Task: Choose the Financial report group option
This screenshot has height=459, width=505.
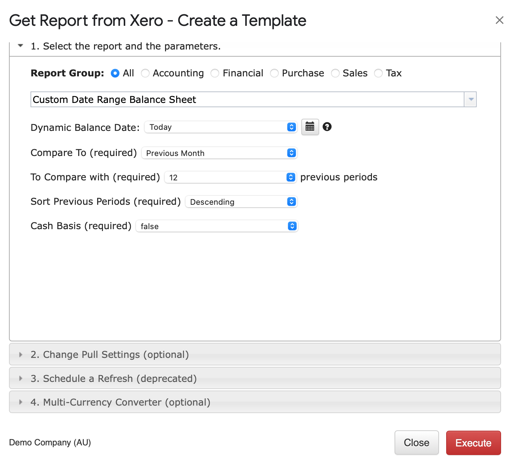Action: (x=215, y=73)
